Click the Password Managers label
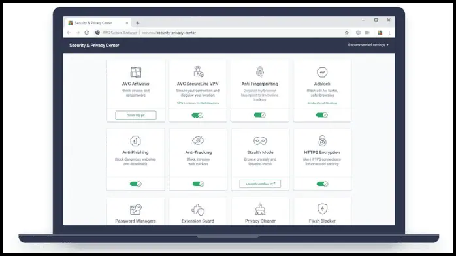This screenshot has height=256, width=456. (135, 221)
